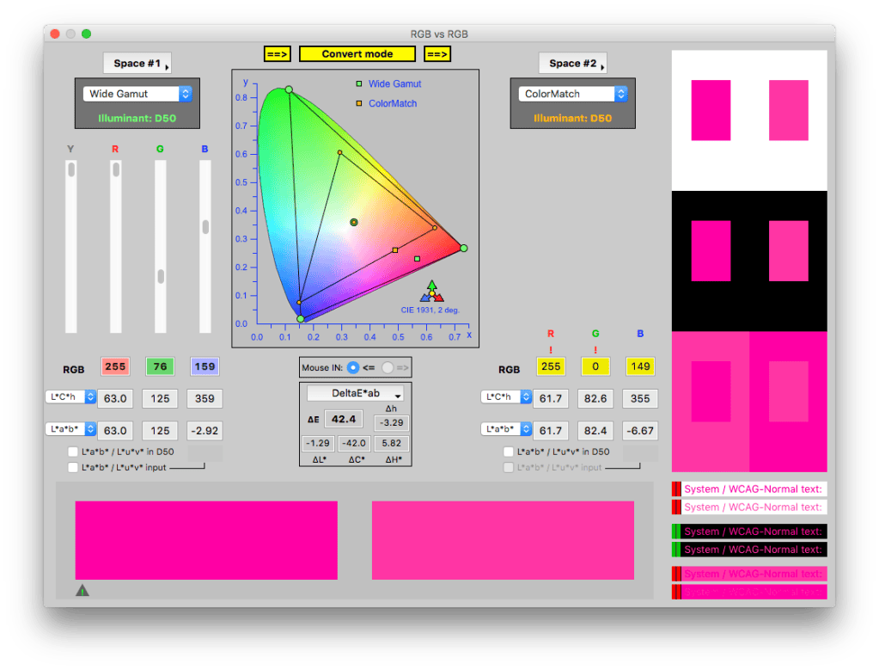Viewport: 879px width, 670px height.
Task: Click Space #1 G value field 76
Action: pos(160,366)
